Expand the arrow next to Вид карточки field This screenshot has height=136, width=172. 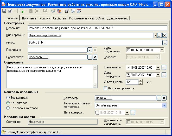click(x=155, y=35)
